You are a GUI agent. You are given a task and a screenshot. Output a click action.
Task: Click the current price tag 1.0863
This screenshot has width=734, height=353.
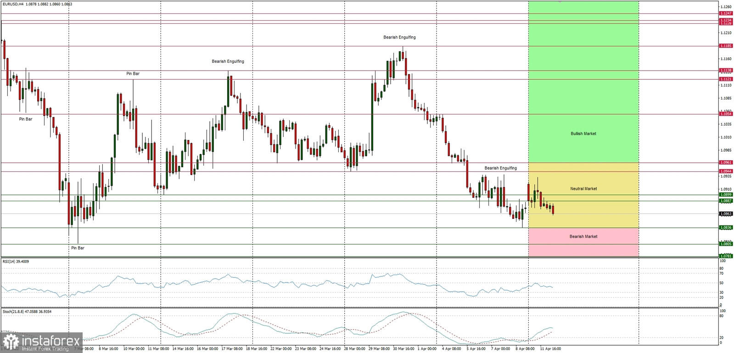click(726, 214)
